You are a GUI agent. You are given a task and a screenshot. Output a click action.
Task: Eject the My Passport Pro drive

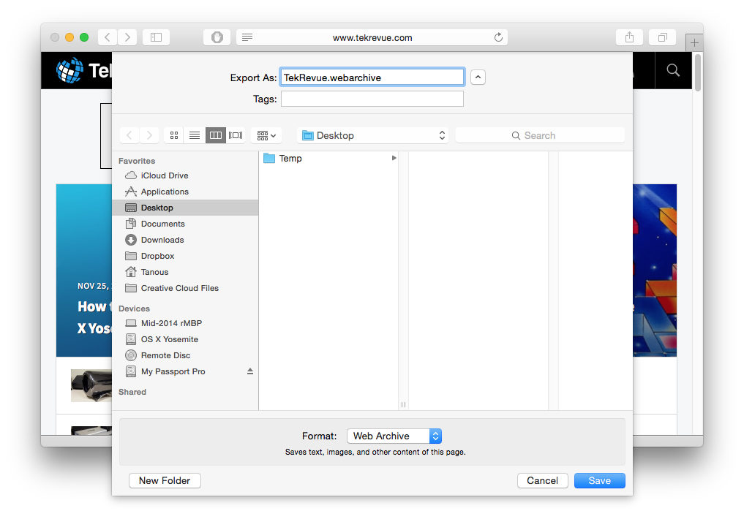(250, 371)
